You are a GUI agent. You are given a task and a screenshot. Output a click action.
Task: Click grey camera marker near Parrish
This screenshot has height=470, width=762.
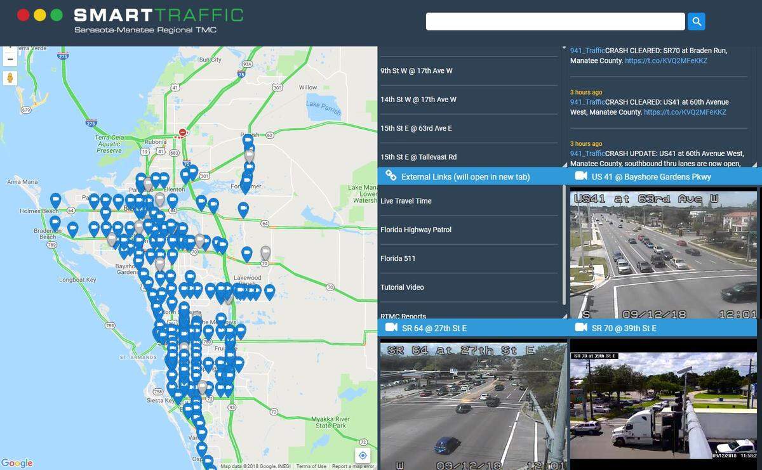(x=250, y=155)
